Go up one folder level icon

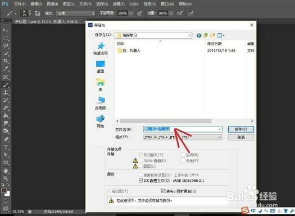click(x=206, y=35)
